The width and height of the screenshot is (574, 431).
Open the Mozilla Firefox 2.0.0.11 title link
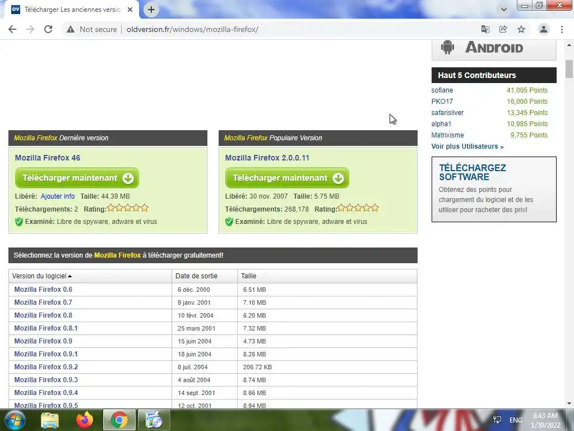[x=267, y=158]
